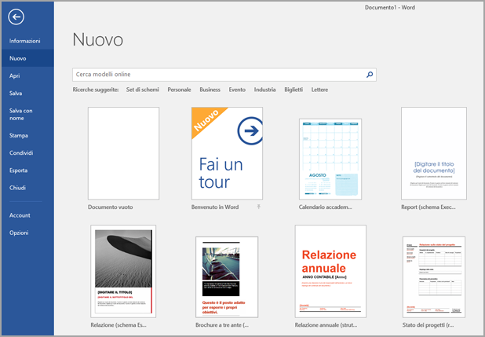This screenshot has width=485, height=337.
Task: Click the Biglietti suggested search
Action: 294,90
